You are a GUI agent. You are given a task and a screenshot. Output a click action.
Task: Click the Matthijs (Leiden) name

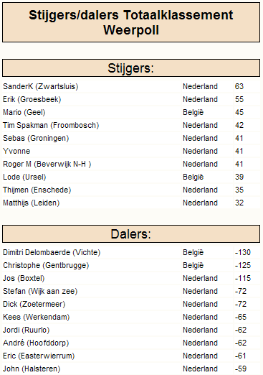(x=31, y=203)
